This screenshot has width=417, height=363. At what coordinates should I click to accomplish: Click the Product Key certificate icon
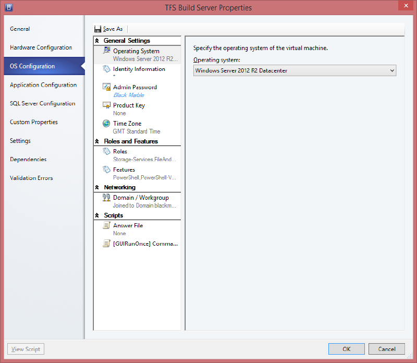point(106,105)
